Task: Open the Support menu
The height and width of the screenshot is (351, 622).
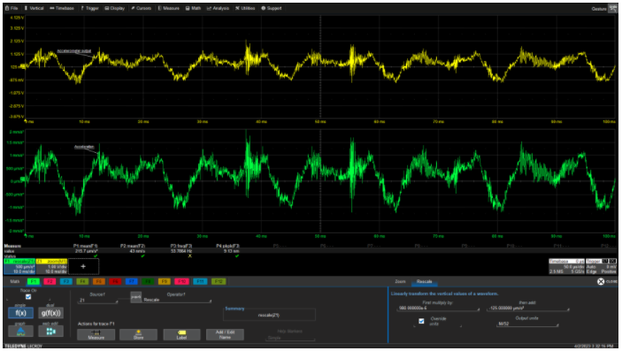Action: [272, 8]
